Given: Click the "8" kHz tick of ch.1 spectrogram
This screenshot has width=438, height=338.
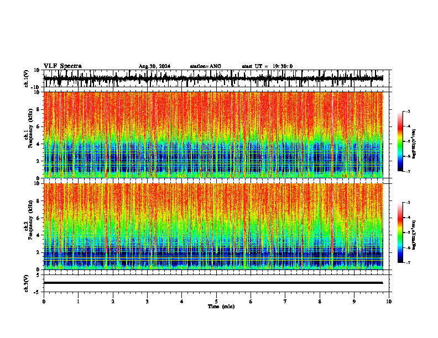Looking at the screenshot, I should pyautogui.click(x=38, y=109).
